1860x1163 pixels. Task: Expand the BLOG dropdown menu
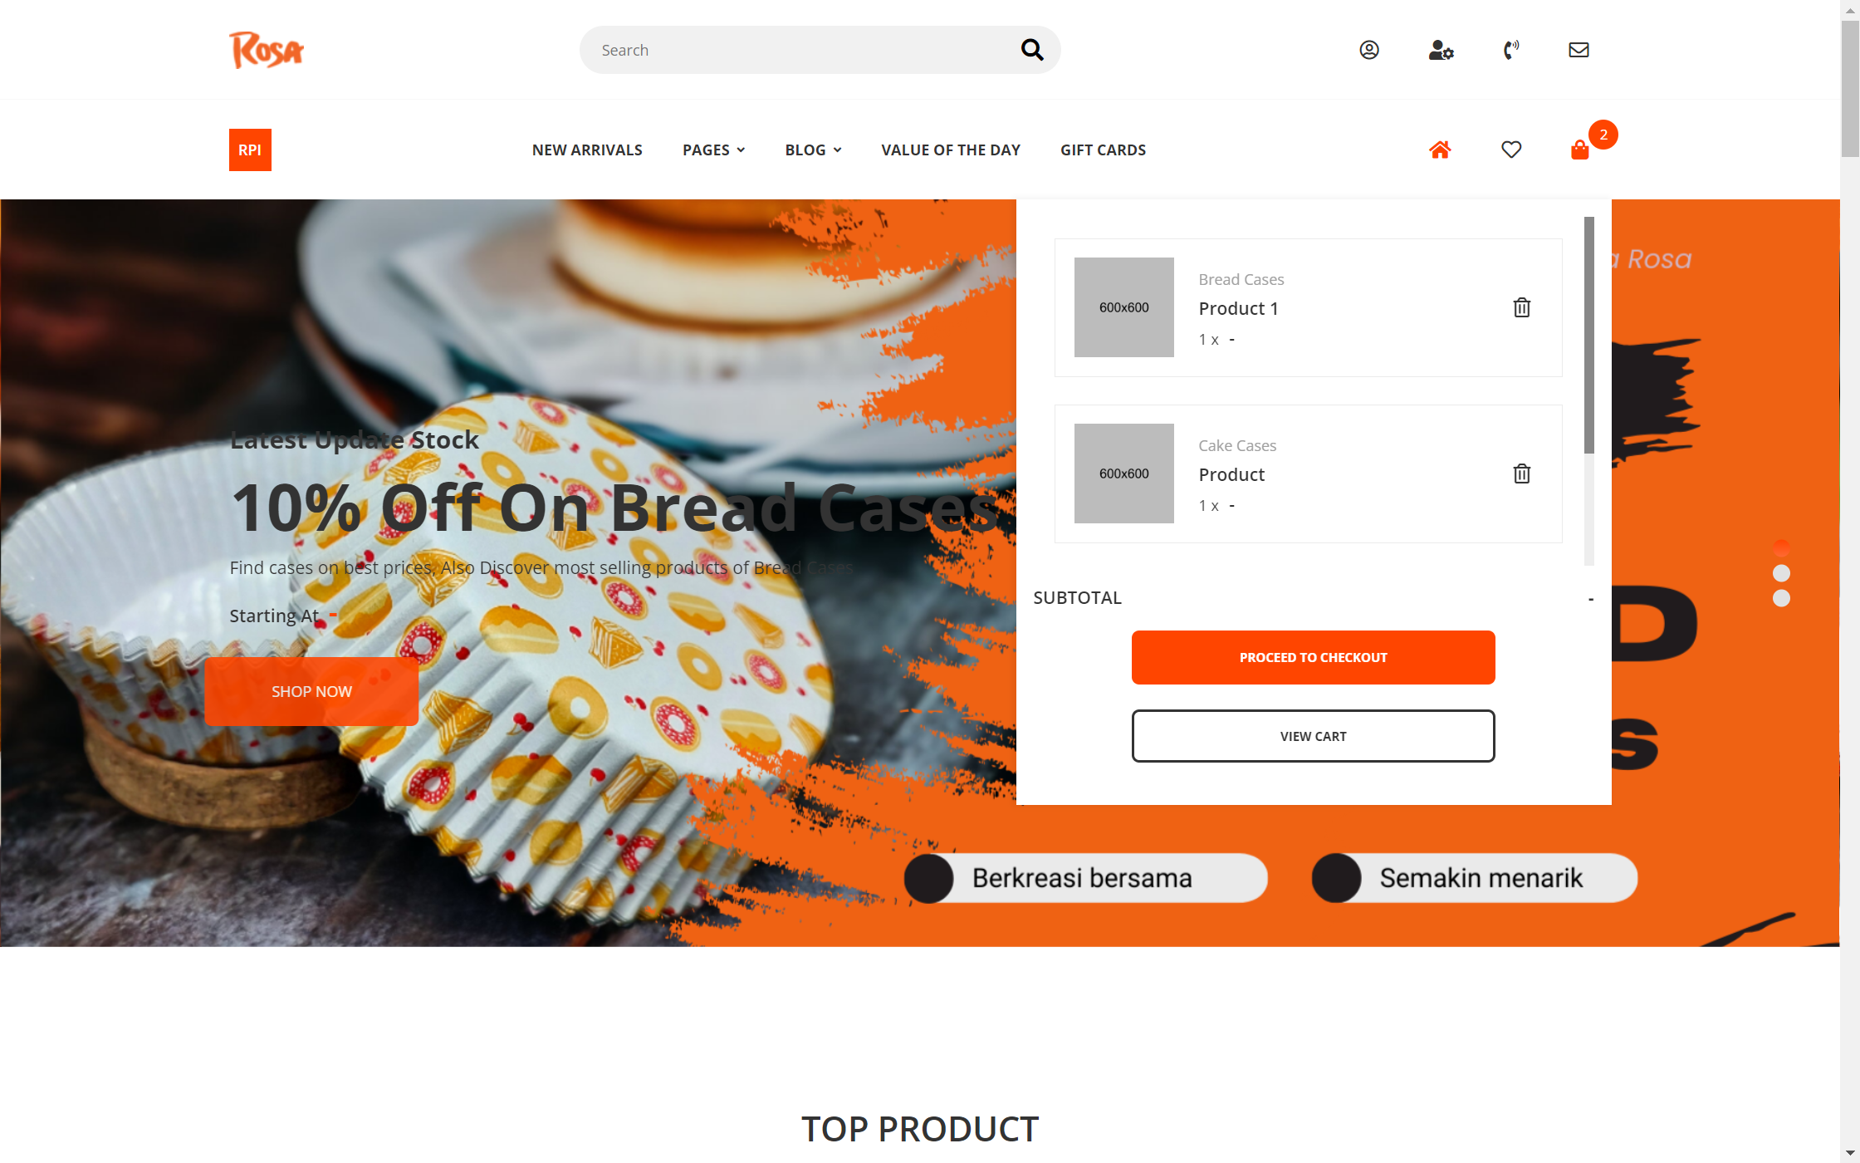pyautogui.click(x=813, y=150)
